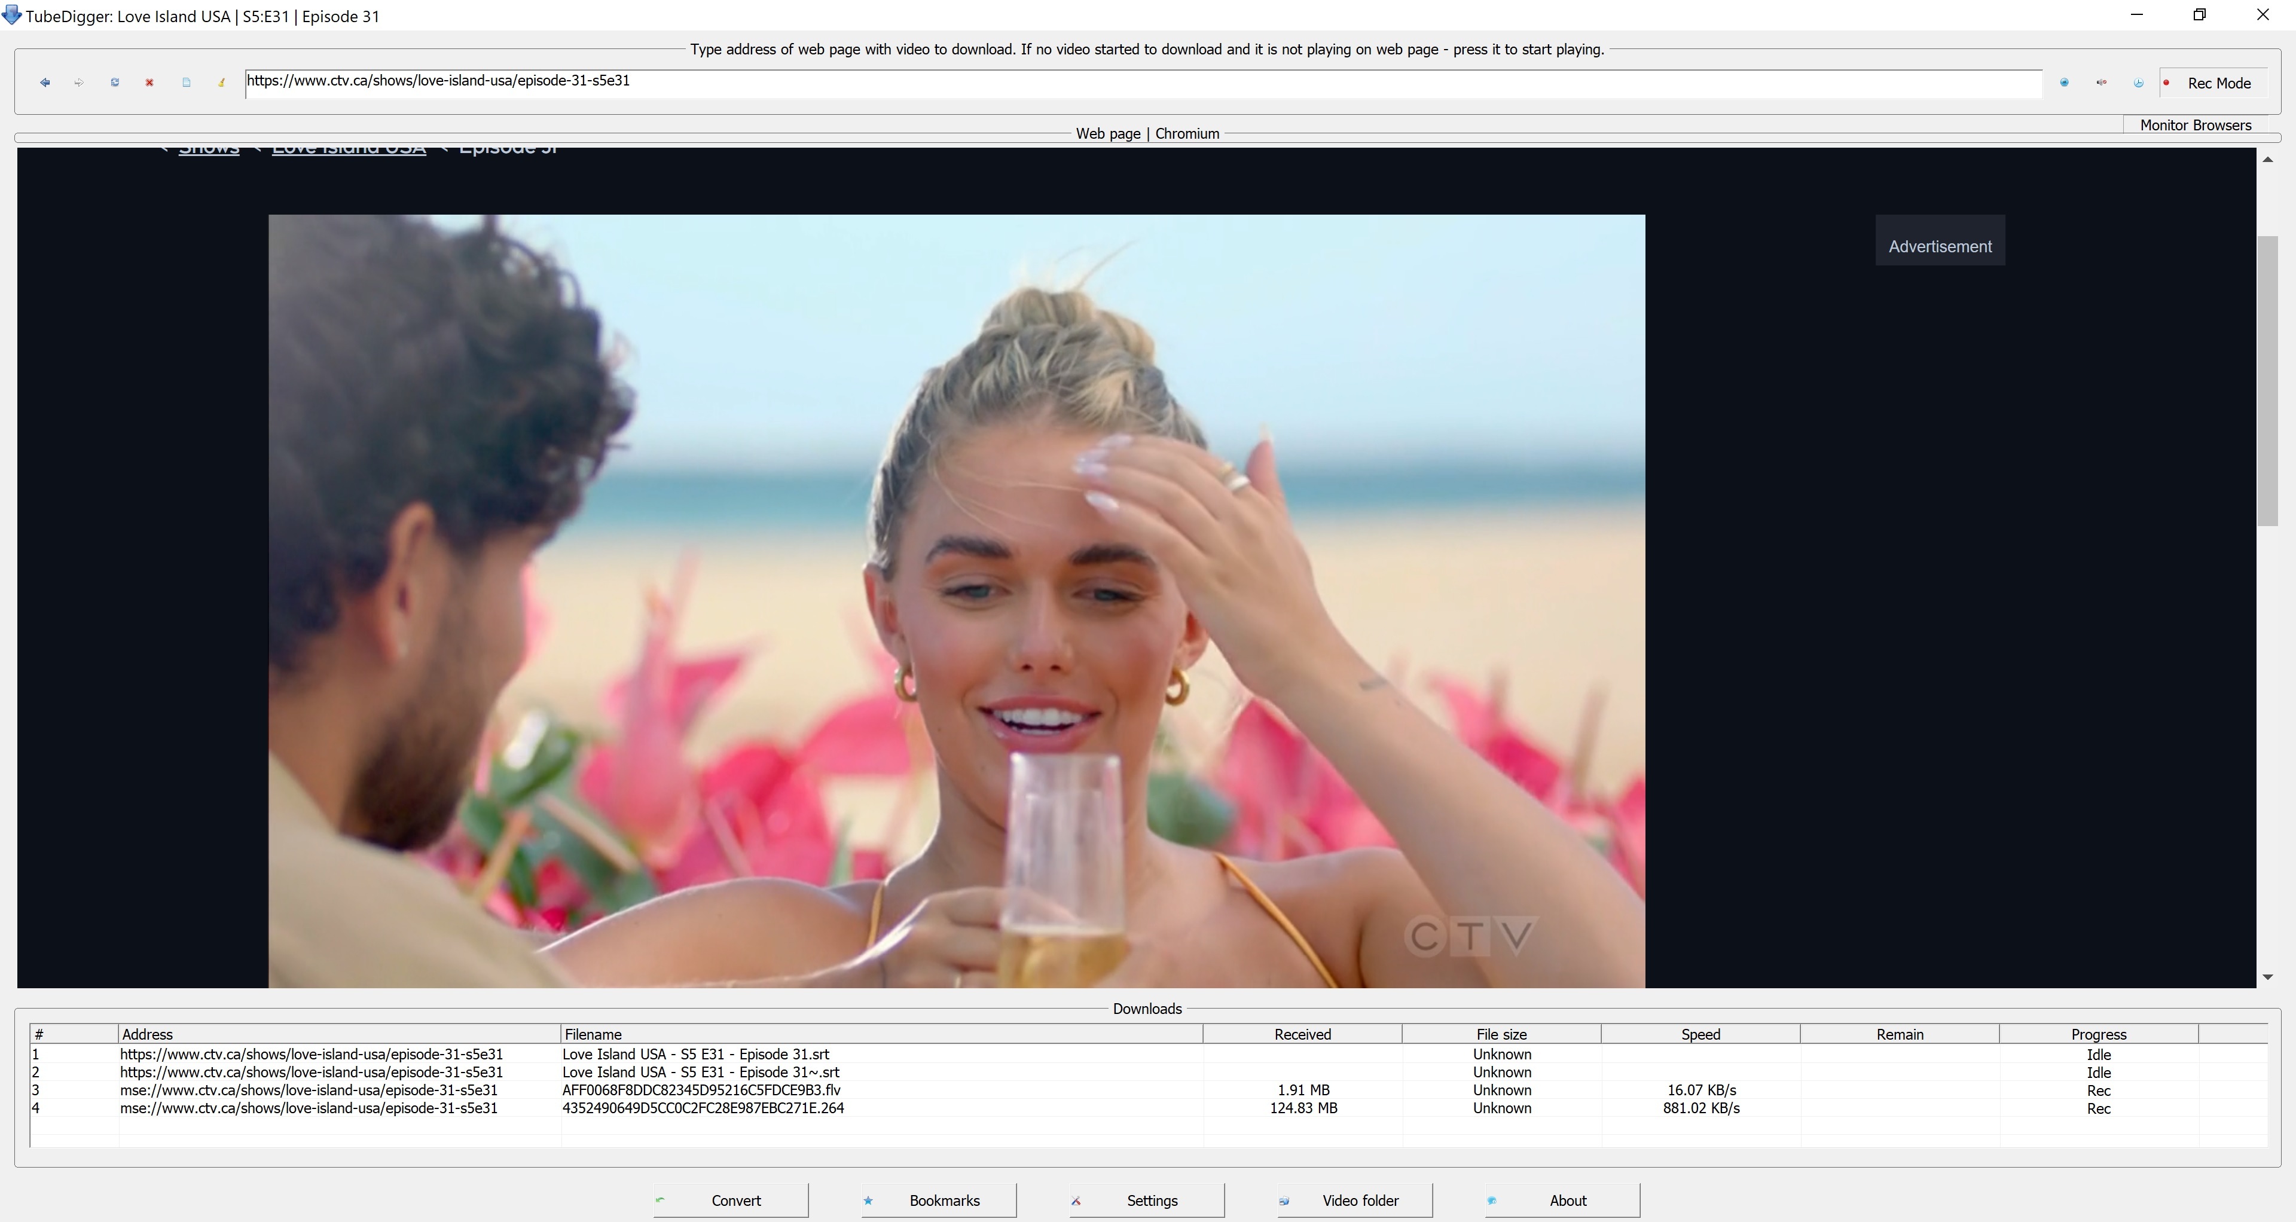Click the clock scheduler icon

tap(2138, 83)
